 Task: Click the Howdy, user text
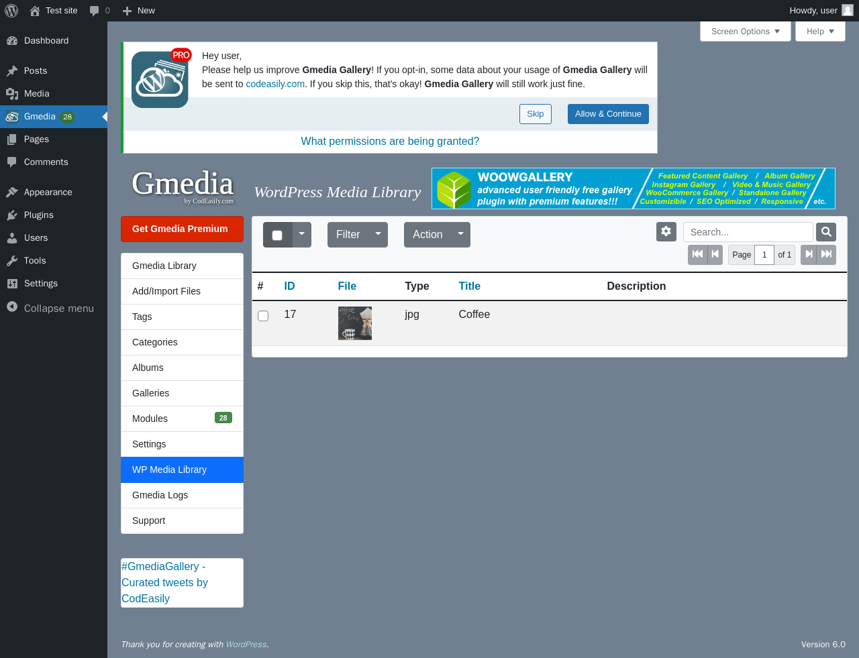click(813, 11)
